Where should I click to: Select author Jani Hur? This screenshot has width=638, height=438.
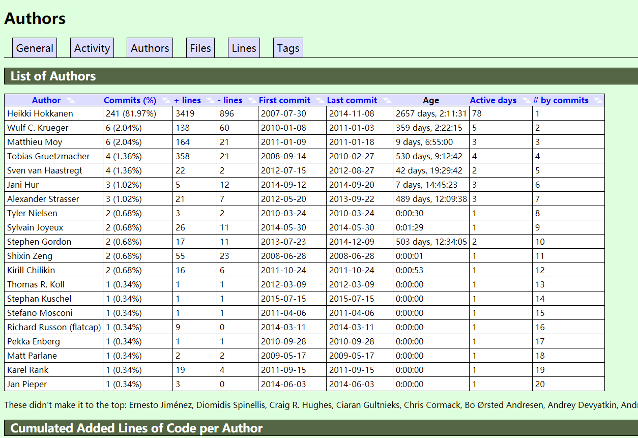[x=23, y=185]
